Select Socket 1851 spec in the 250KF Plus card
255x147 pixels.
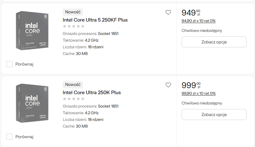(x=108, y=33)
